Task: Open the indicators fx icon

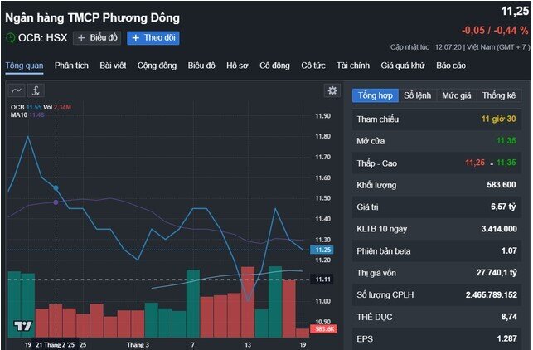Action: pyautogui.click(x=36, y=90)
